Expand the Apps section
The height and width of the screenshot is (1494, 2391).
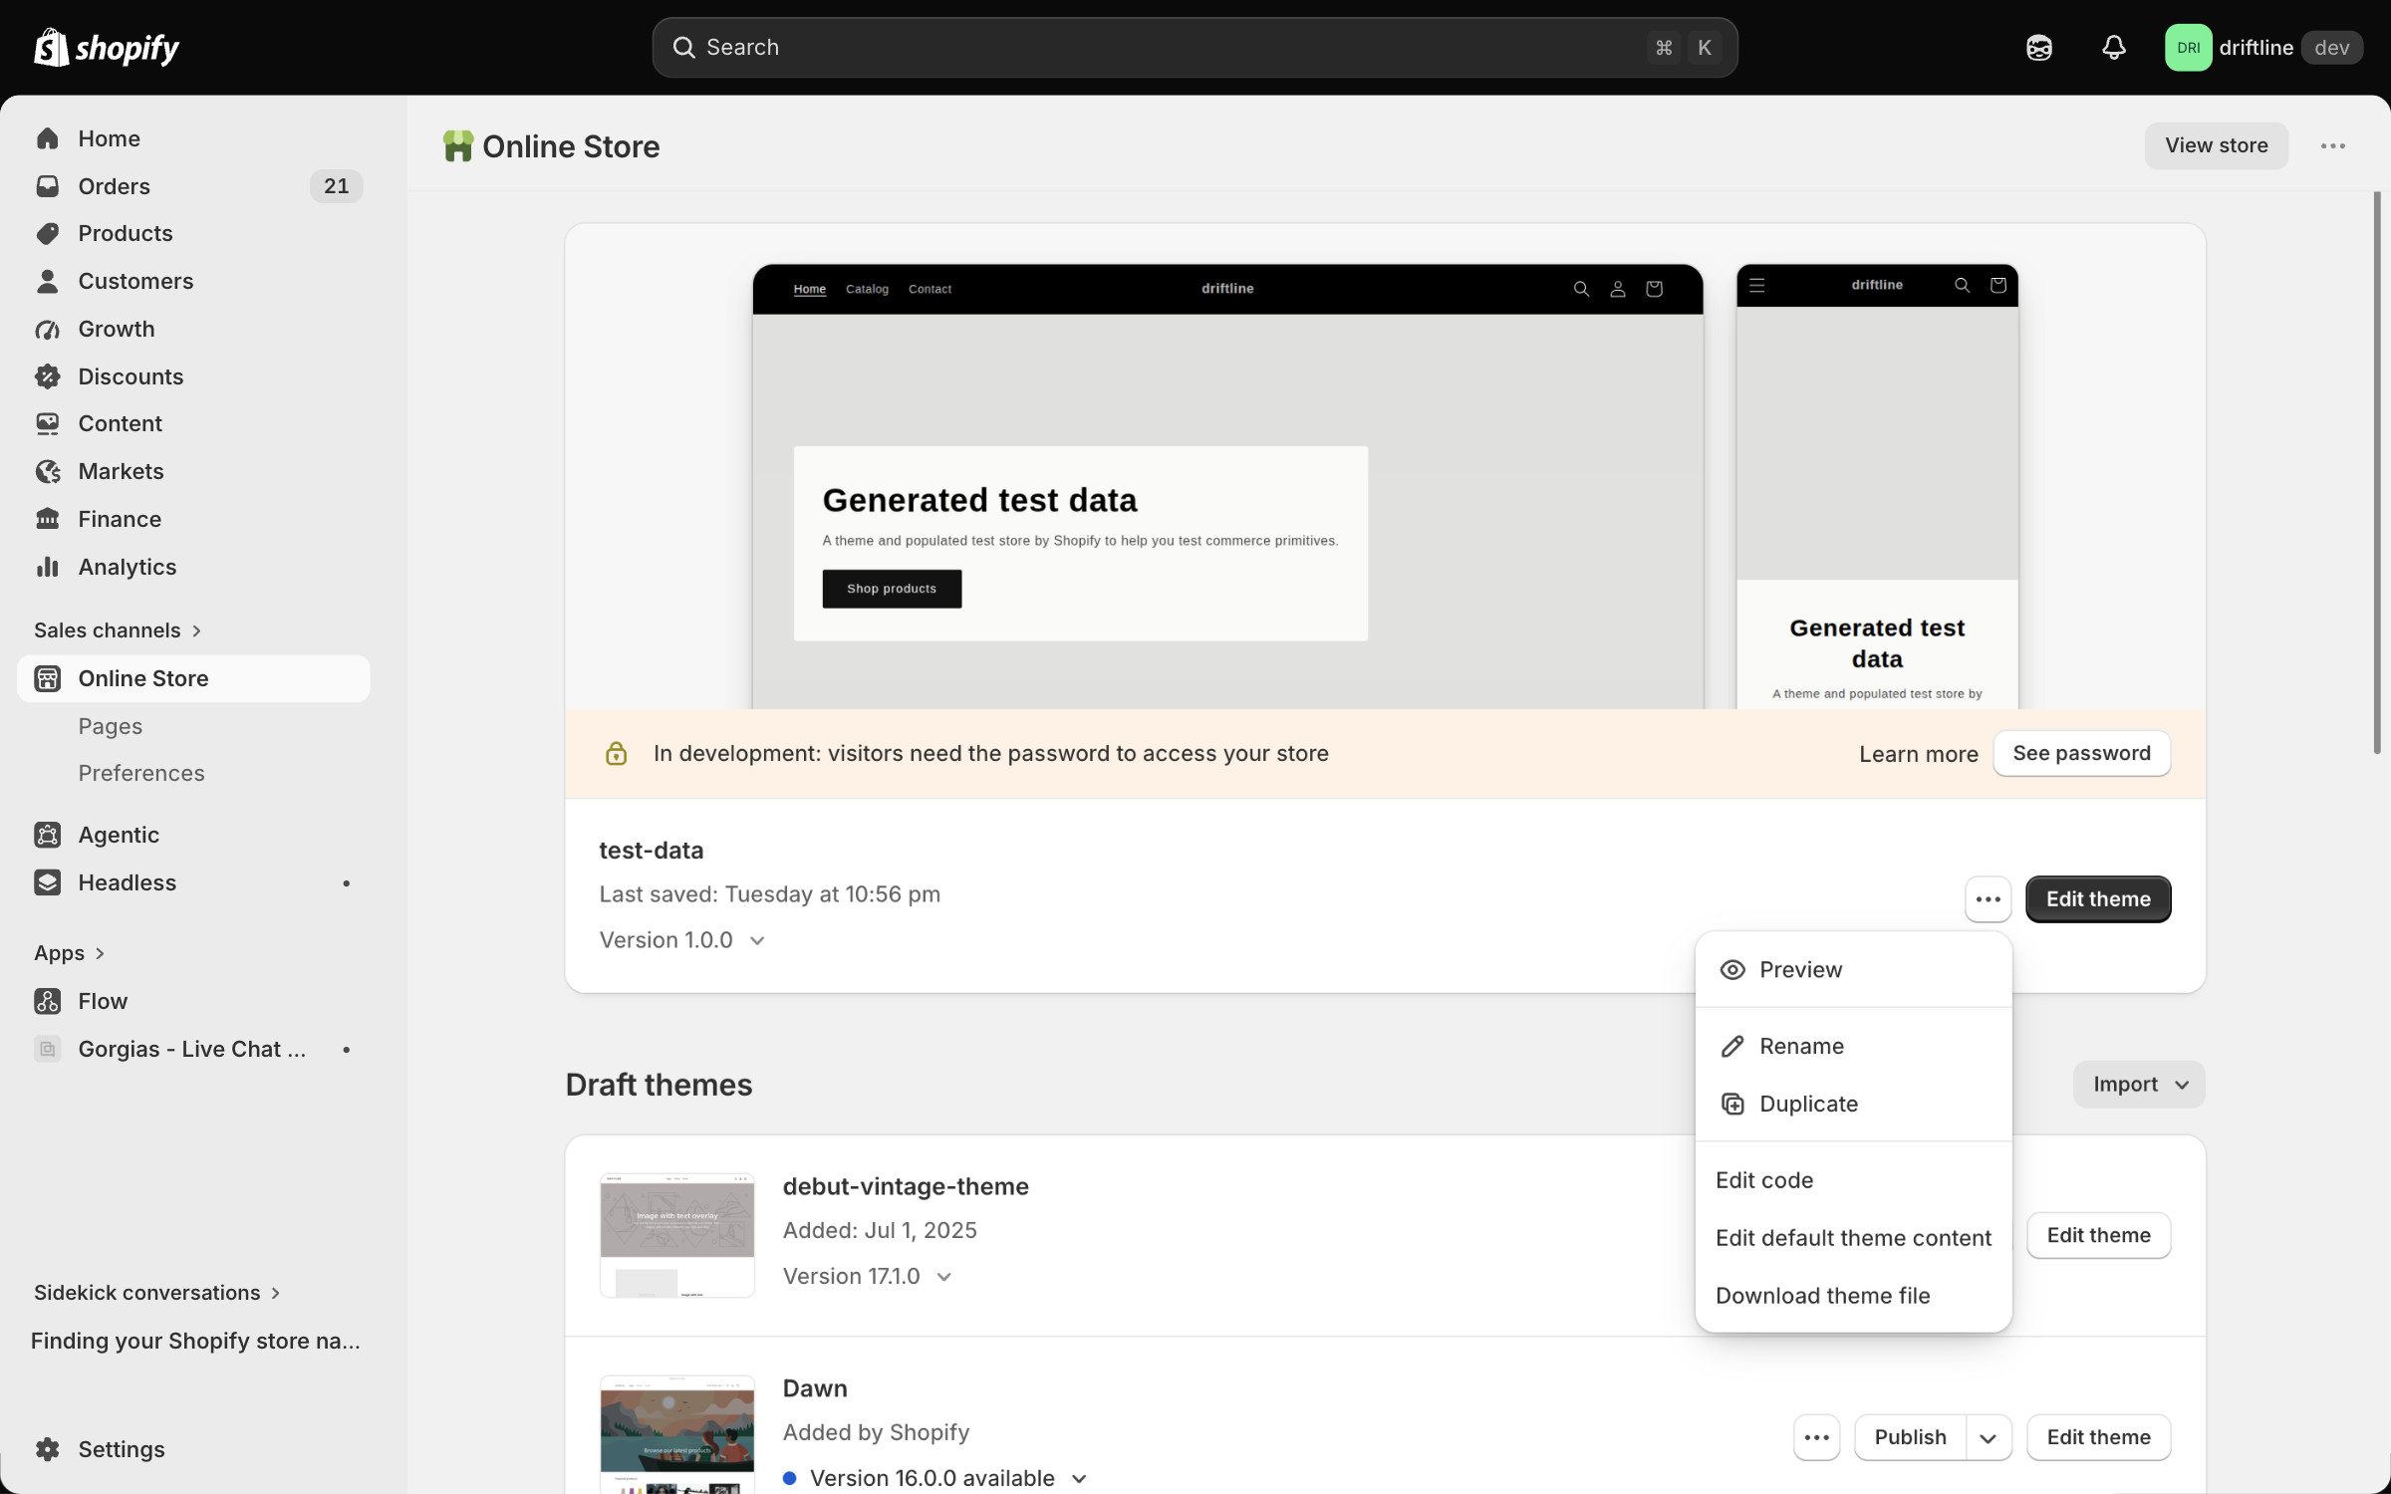pos(69,953)
